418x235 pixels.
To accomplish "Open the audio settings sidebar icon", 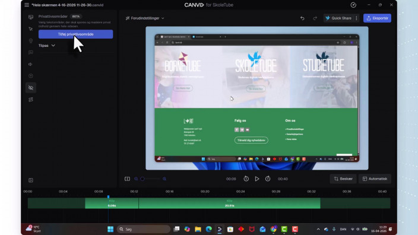I will (x=31, y=64).
